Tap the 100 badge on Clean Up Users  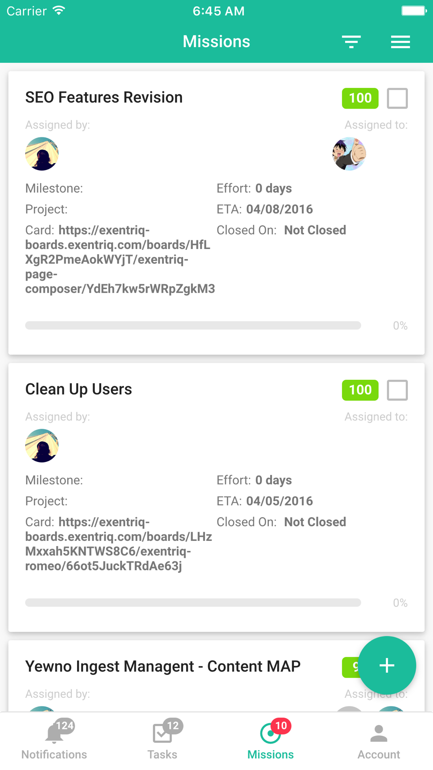pos(360,390)
